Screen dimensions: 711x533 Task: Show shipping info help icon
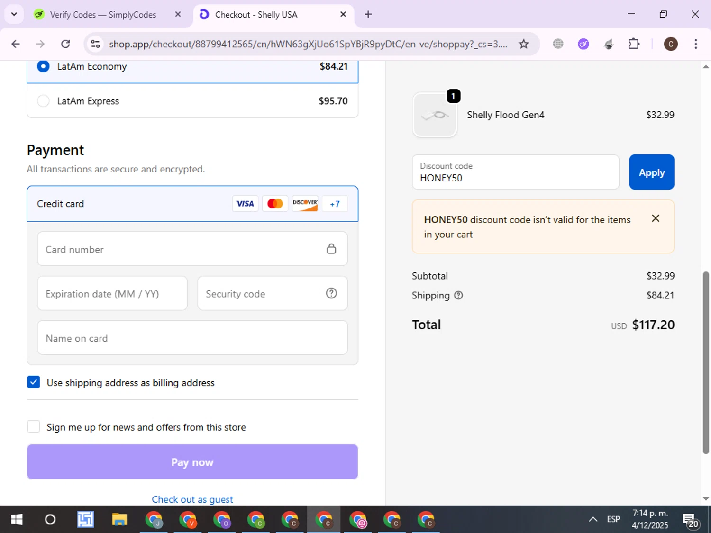click(458, 295)
